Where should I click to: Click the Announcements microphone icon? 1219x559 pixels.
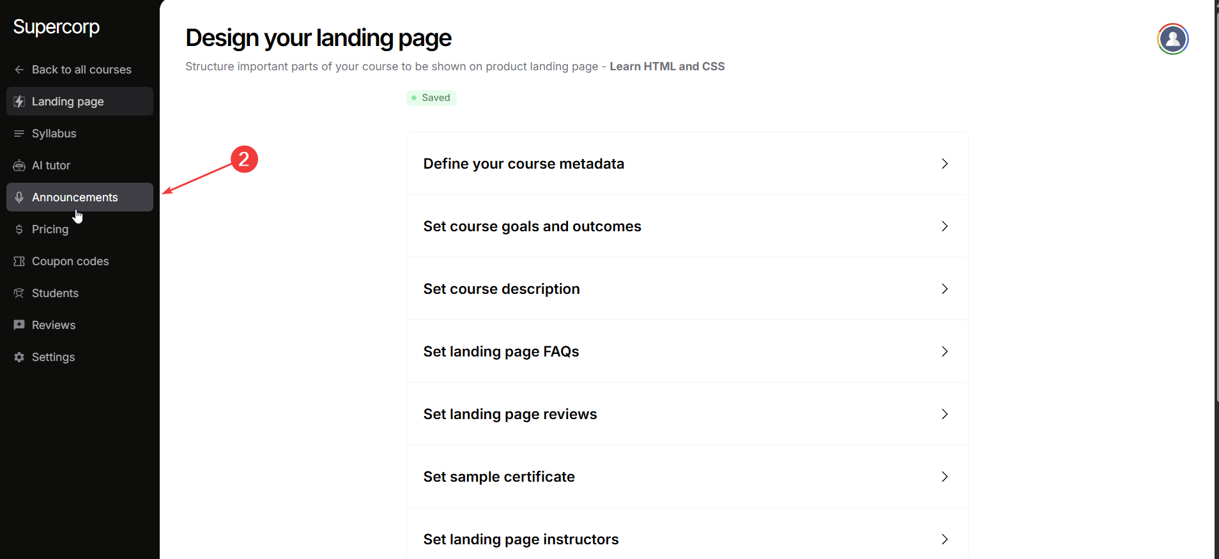tap(19, 197)
